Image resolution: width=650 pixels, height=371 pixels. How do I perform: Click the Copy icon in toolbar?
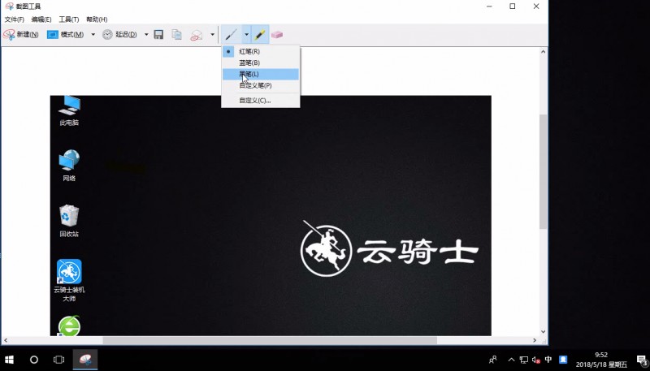pyautogui.click(x=177, y=35)
